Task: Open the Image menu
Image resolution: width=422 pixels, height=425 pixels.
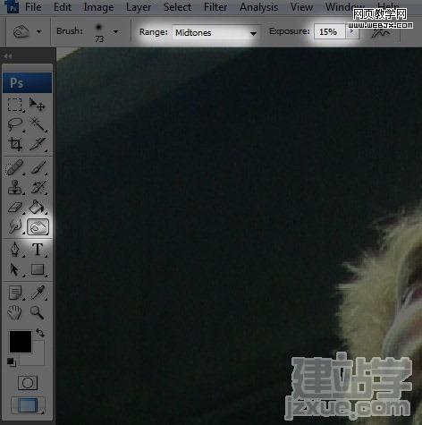Action: pos(98,7)
